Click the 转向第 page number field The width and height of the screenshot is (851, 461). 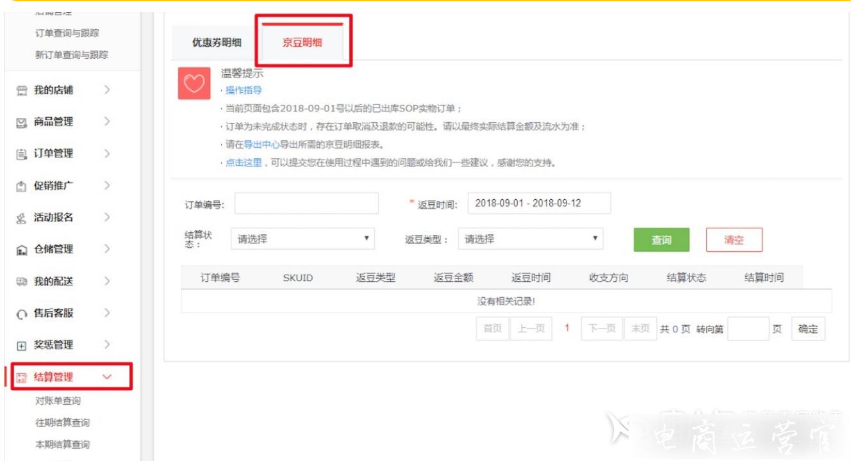pyautogui.click(x=748, y=329)
